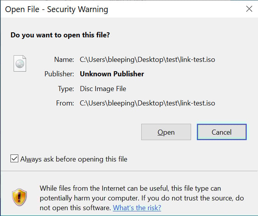
Task: Click the "Do you want to open this file?" heading
Action: [60, 35]
